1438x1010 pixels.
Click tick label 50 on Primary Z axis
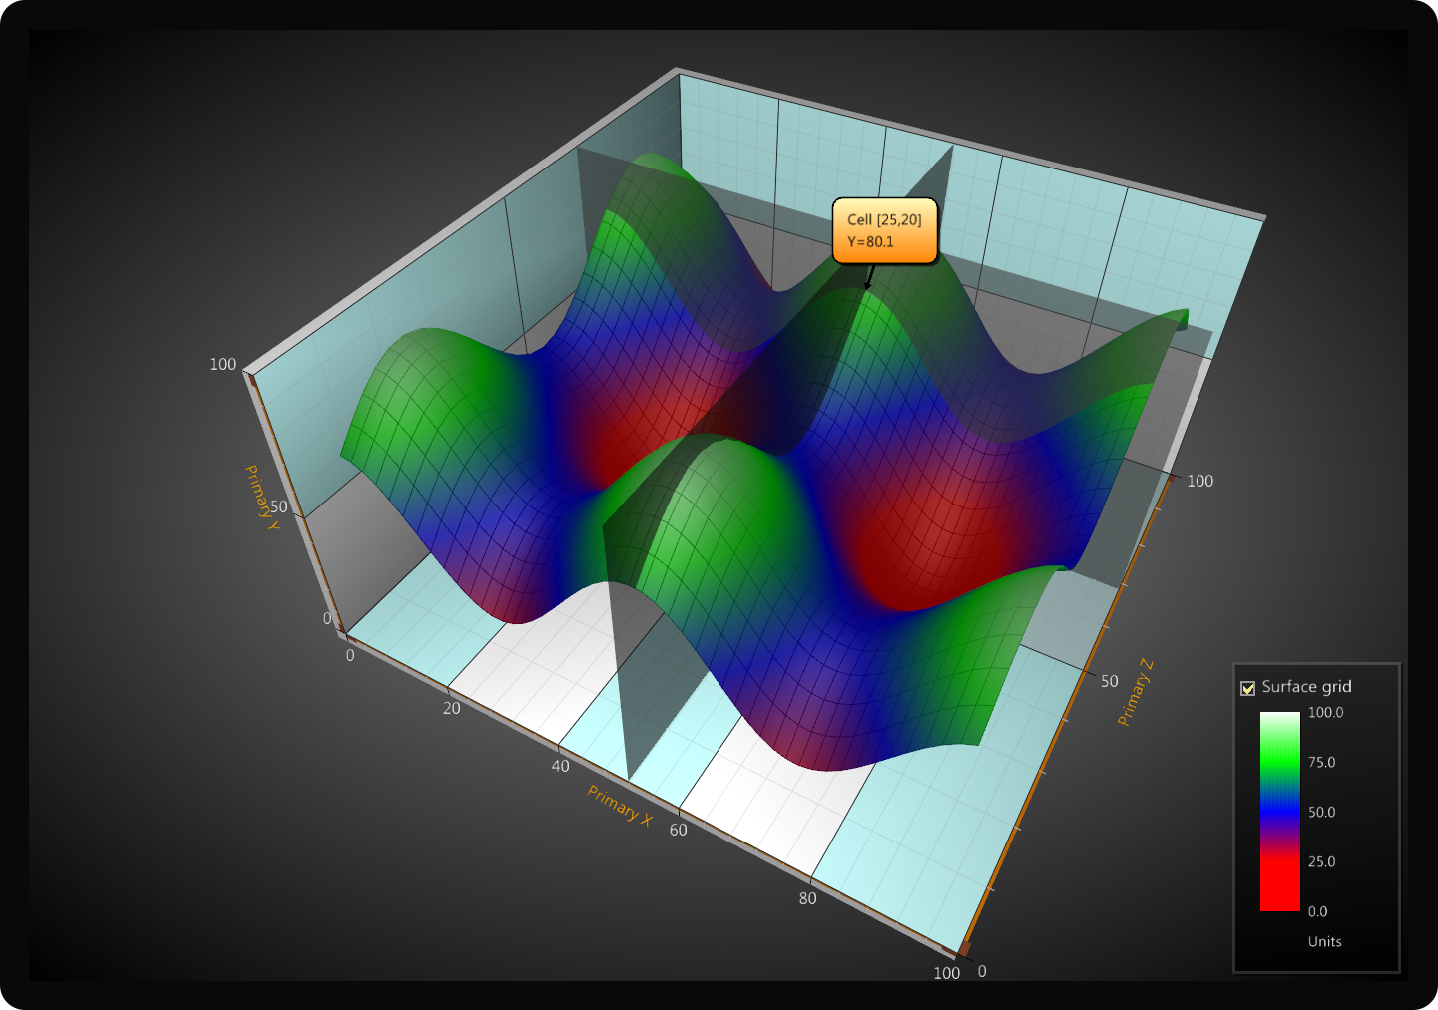(1110, 682)
